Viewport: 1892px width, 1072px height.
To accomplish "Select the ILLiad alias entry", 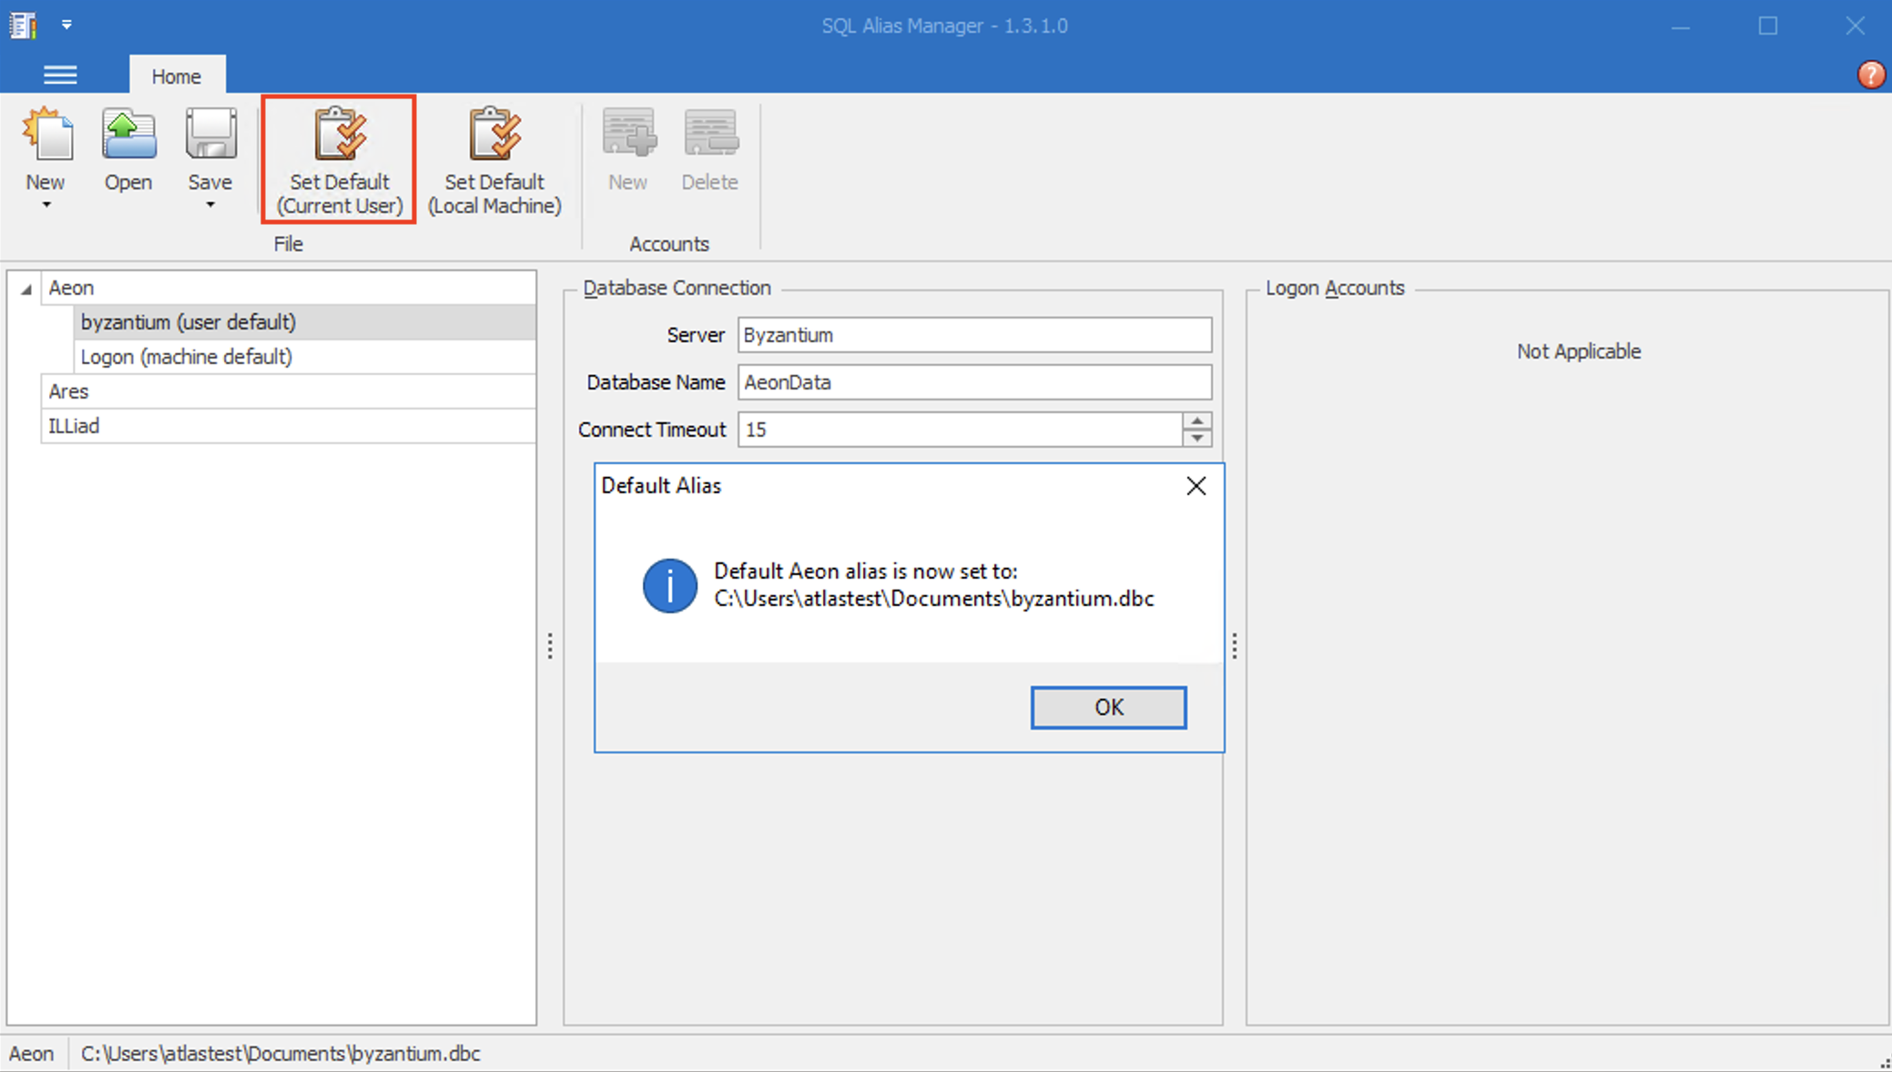I will point(182,425).
